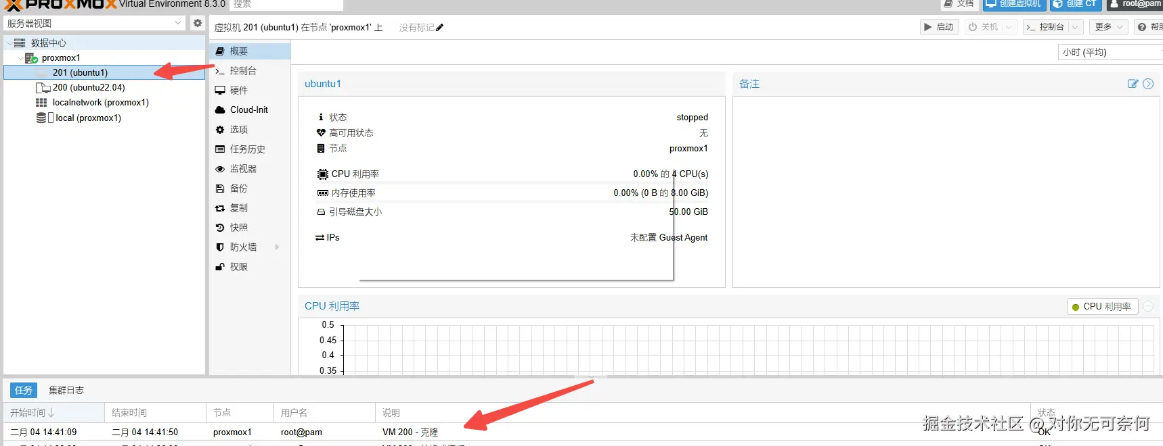
Task: Edit tags with the pencil beside 没有标记
Action: (x=440, y=28)
